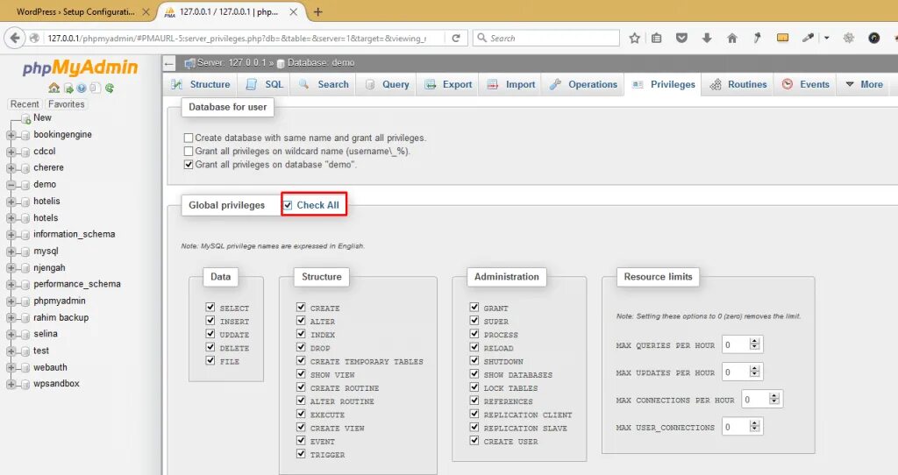The image size is (898, 475).
Task: Open the Export tab
Action: (448, 84)
